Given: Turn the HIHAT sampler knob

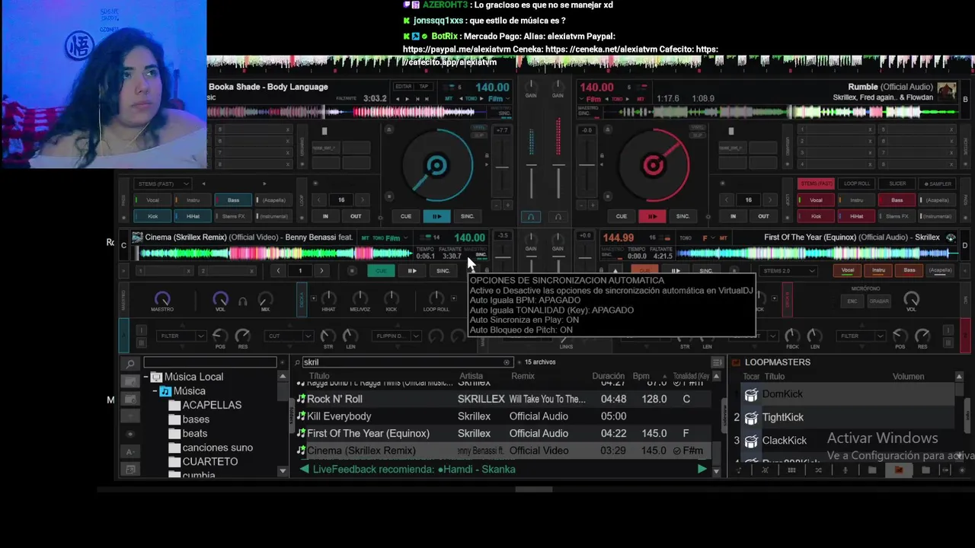Looking at the screenshot, I should click(x=328, y=298).
